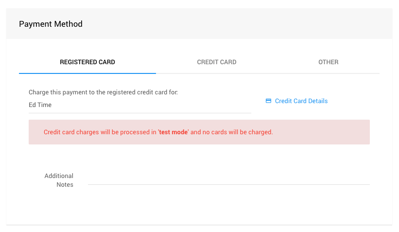Click the blue underline beneath Registered Card
Screen dimensions: 399x232
[x=87, y=73]
